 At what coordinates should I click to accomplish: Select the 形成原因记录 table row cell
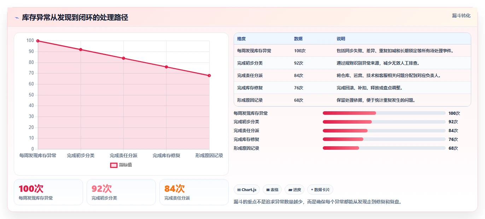pyautogui.click(x=262, y=100)
